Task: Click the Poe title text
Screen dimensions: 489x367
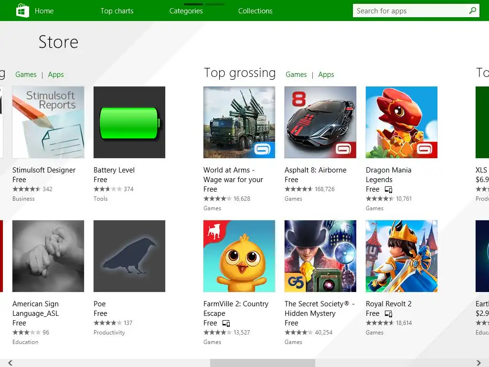Action: click(x=99, y=304)
